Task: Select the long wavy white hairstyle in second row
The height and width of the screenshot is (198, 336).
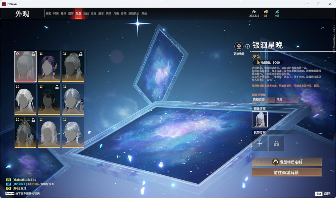Action: (25, 99)
